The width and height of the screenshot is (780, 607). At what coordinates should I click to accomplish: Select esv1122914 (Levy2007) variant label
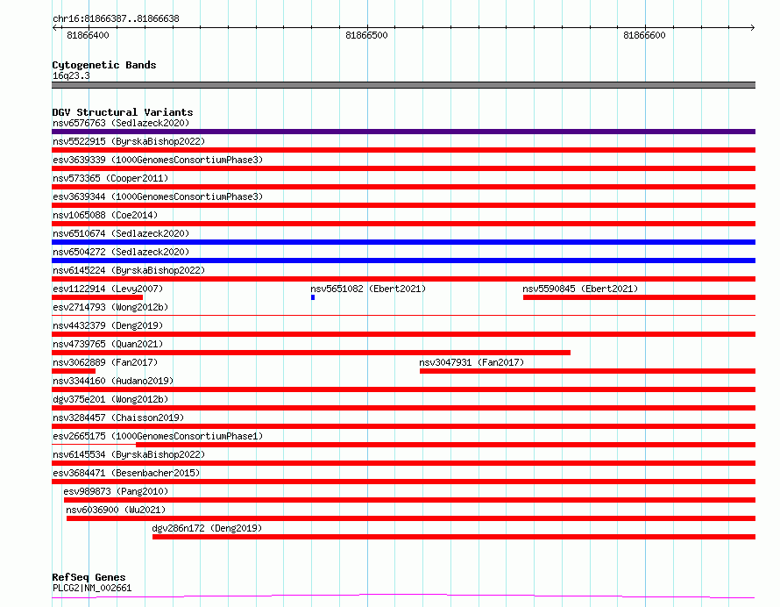108,289
